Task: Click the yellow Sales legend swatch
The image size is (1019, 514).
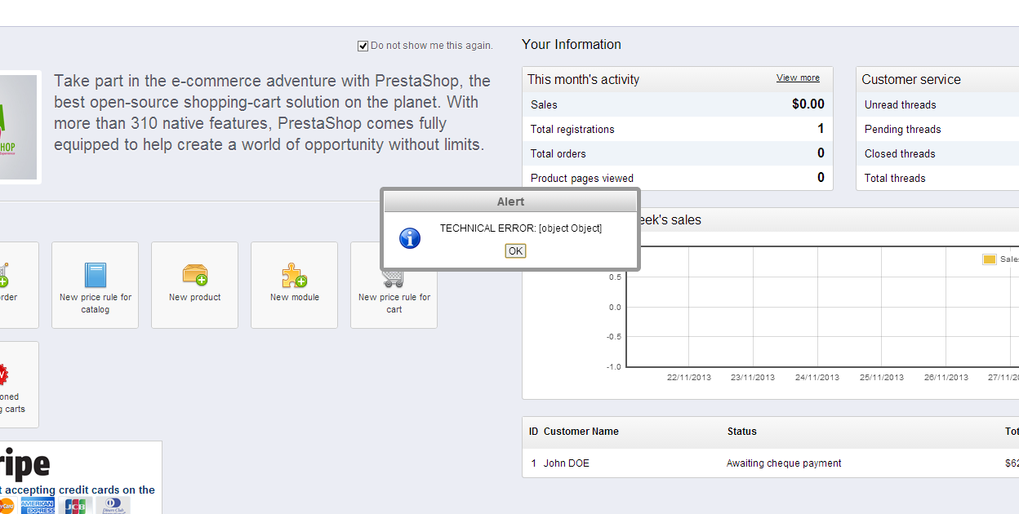Action: [990, 259]
